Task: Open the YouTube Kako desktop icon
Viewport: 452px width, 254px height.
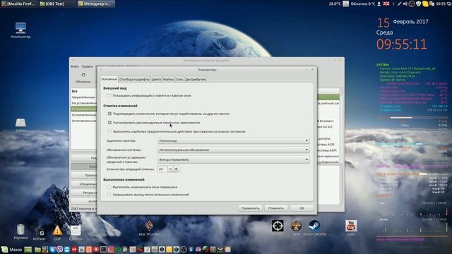Action: tap(351, 228)
